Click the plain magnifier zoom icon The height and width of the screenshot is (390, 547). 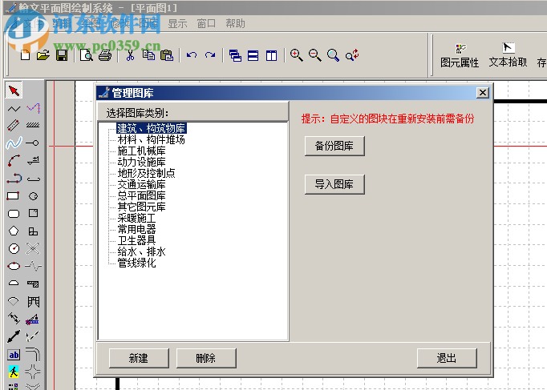333,55
